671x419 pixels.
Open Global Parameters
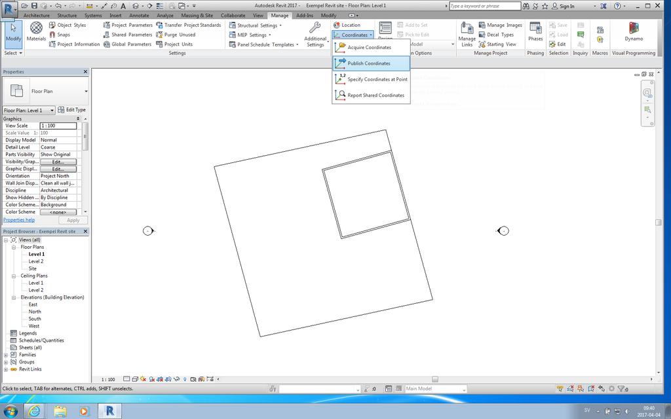[x=127, y=44]
